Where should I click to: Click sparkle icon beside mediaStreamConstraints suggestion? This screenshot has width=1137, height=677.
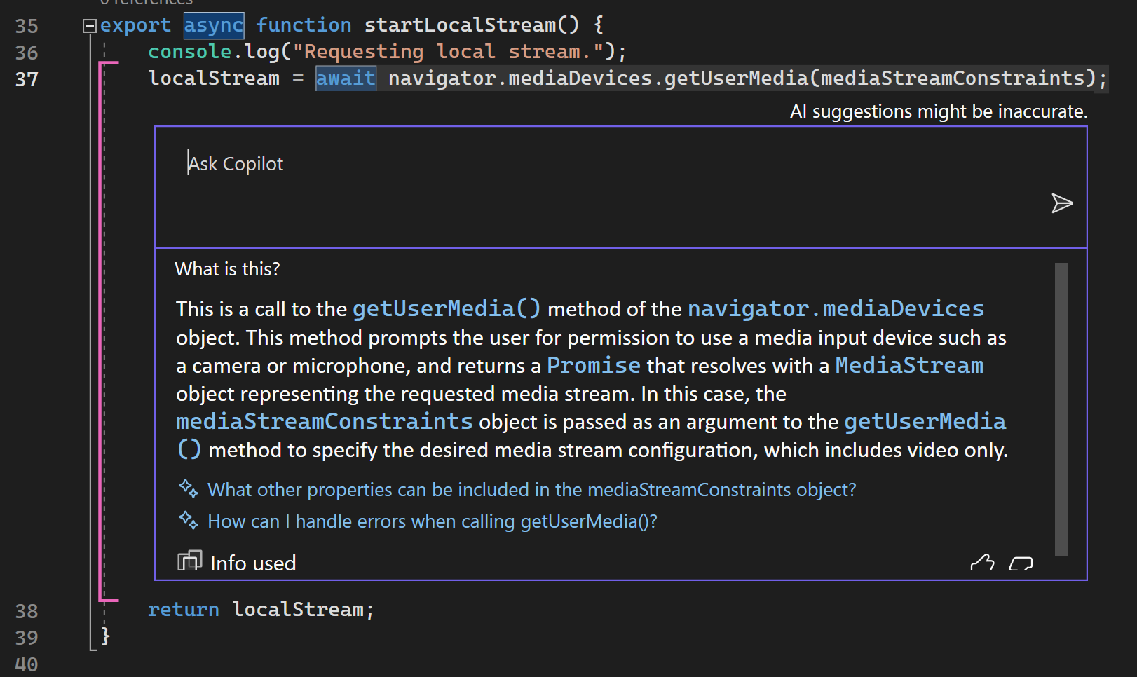(x=189, y=488)
